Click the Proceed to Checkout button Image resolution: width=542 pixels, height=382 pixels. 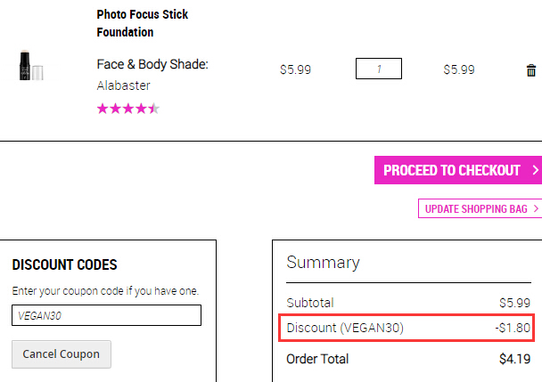point(458,170)
